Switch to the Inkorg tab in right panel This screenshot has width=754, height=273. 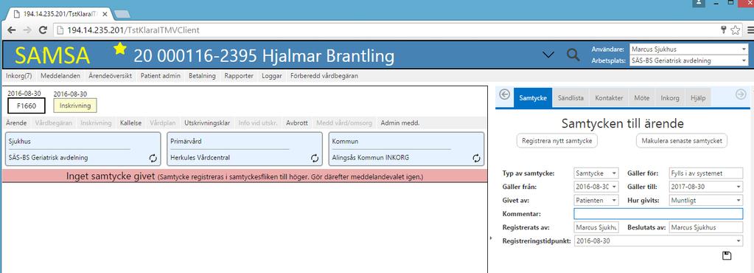pos(670,97)
